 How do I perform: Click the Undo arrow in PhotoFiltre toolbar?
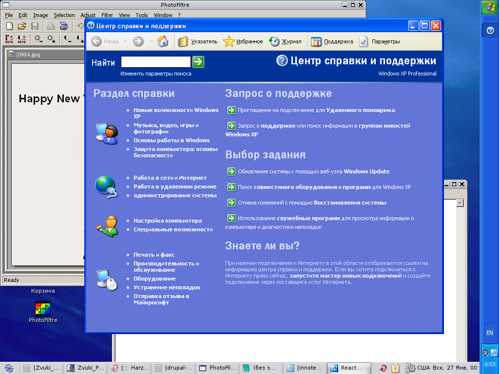80,26
